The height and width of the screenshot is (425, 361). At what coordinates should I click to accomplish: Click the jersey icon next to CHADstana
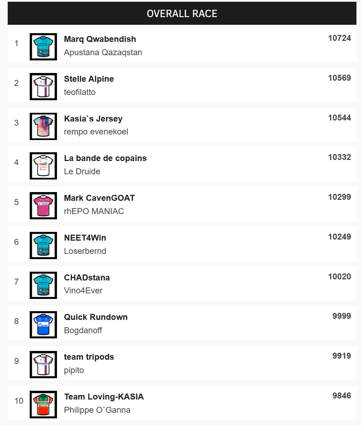coord(43,285)
